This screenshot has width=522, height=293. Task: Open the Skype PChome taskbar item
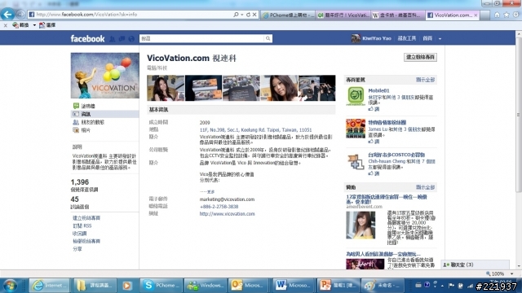pos(161,286)
